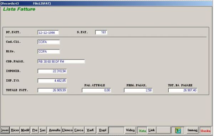Click the green Xsta button
The height and width of the screenshot is (136, 214).
(142, 131)
